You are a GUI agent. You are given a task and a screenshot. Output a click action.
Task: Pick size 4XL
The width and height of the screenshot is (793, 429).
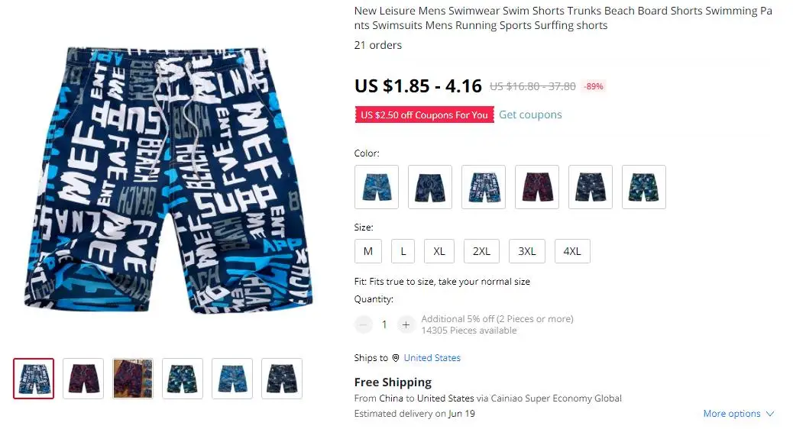pos(572,251)
